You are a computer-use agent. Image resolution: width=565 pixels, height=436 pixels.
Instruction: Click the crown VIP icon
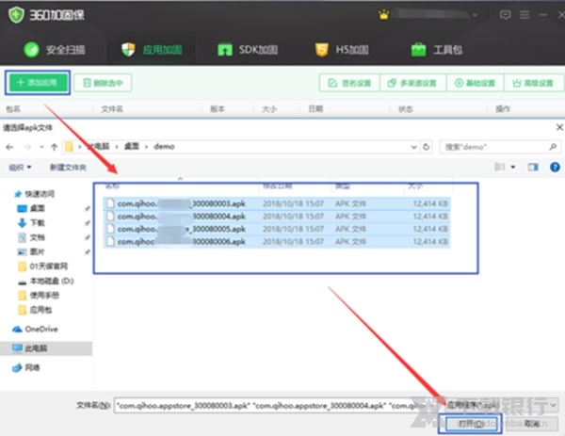[384, 15]
